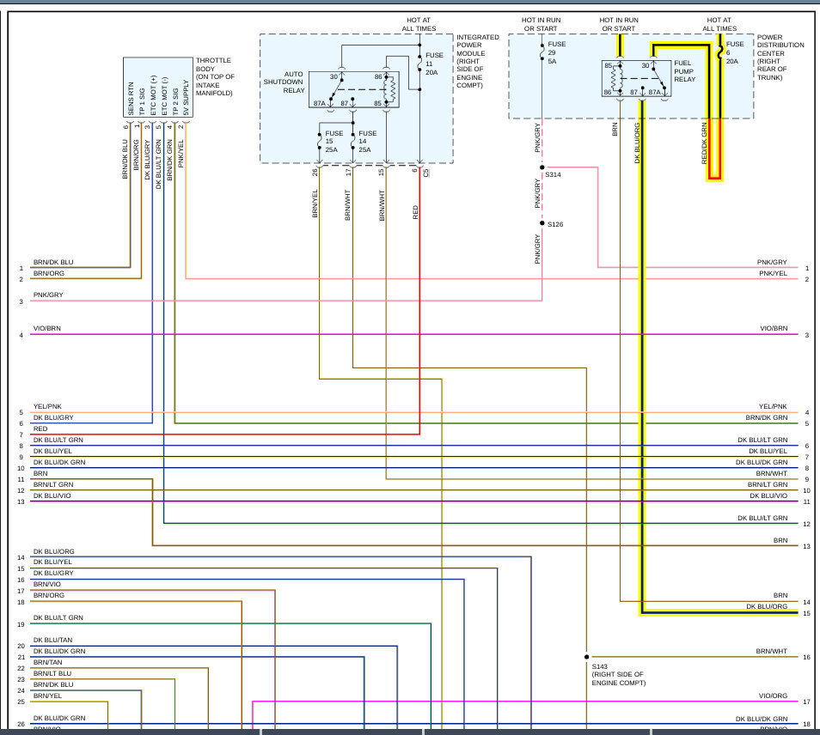Viewport: 820px width, 735px height.
Task: Select BRN/TAN label at left row 22
Action: tap(47, 662)
